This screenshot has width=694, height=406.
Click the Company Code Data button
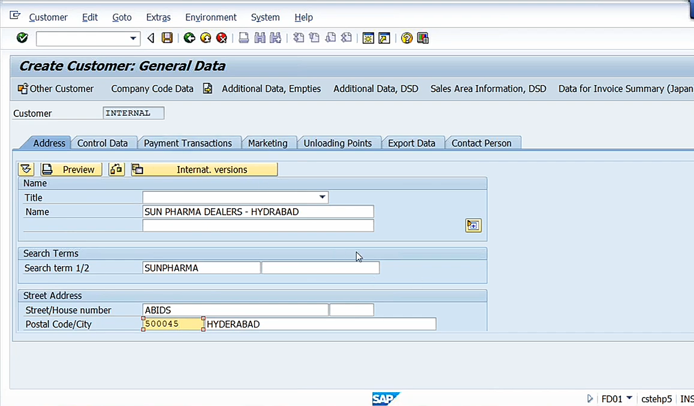(152, 89)
